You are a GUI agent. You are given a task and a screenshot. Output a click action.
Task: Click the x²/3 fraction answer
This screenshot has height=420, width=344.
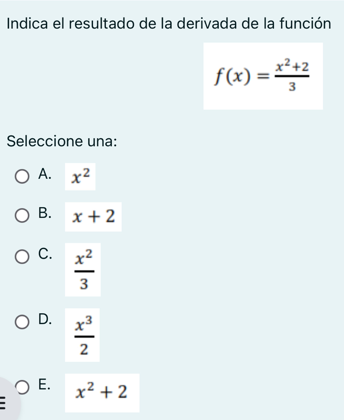83,270
